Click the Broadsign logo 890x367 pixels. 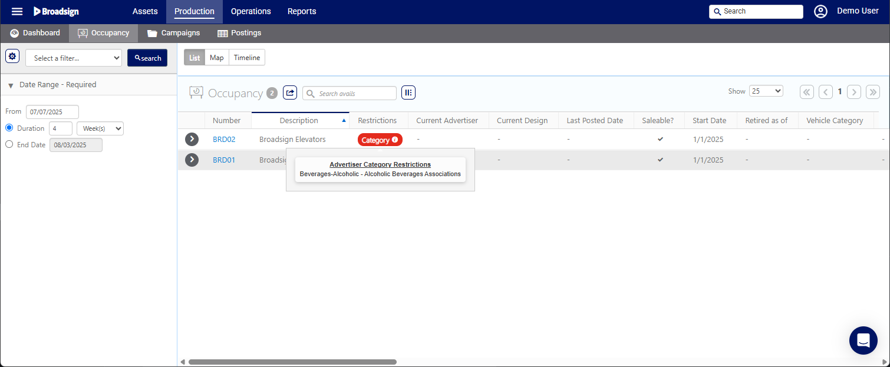(56, 11)
